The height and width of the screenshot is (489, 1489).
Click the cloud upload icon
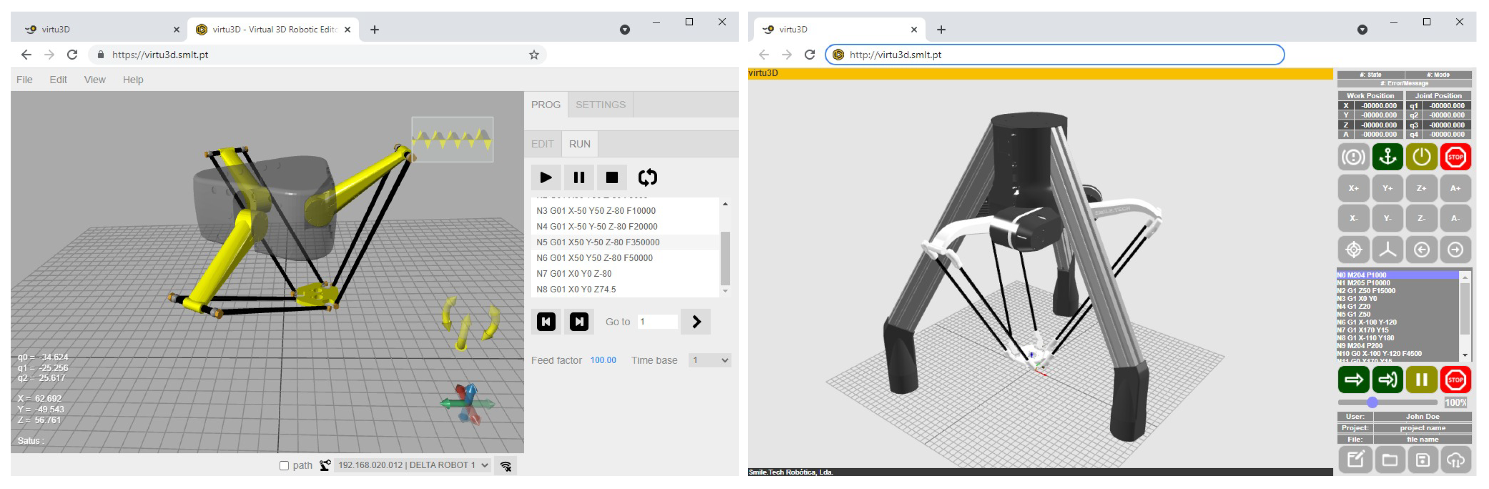[x=1455, y=460]
